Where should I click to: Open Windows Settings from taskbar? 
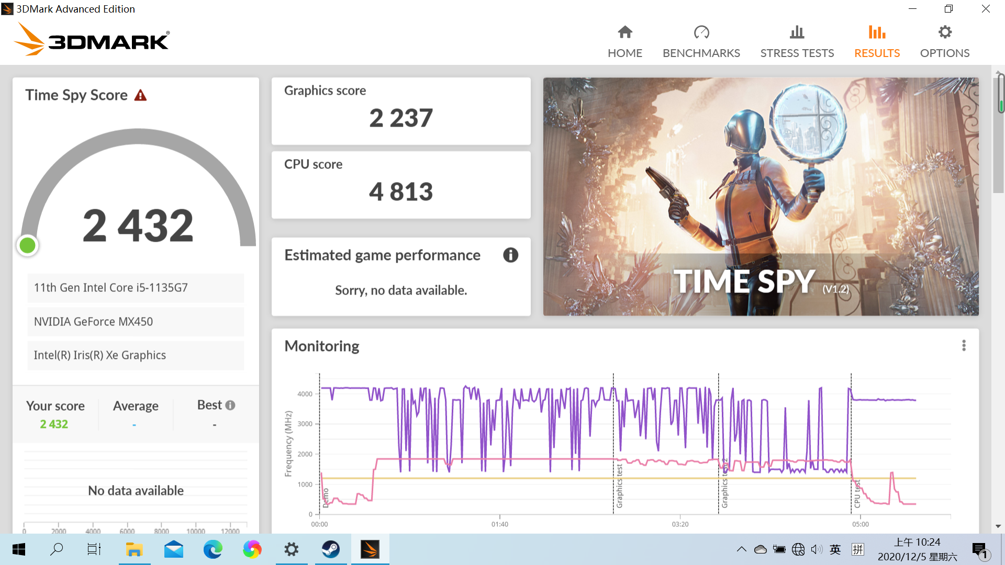292,549
